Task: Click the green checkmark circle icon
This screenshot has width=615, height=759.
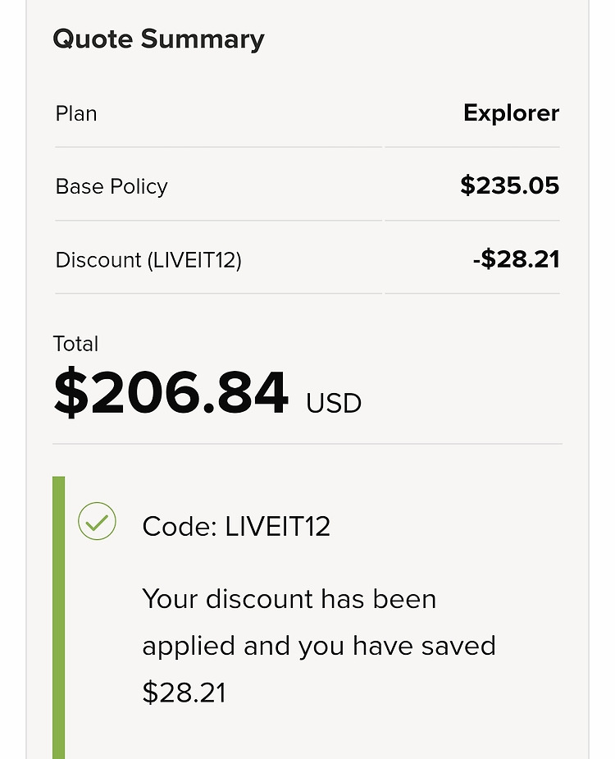Action: [x=97, y=521]
